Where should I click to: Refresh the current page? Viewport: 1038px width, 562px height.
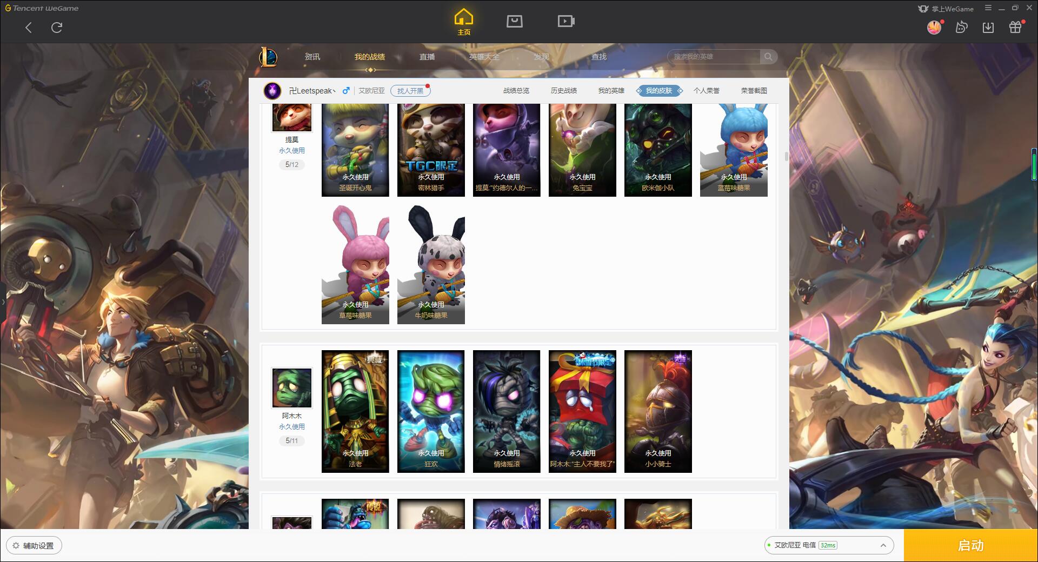pos(57,28)
